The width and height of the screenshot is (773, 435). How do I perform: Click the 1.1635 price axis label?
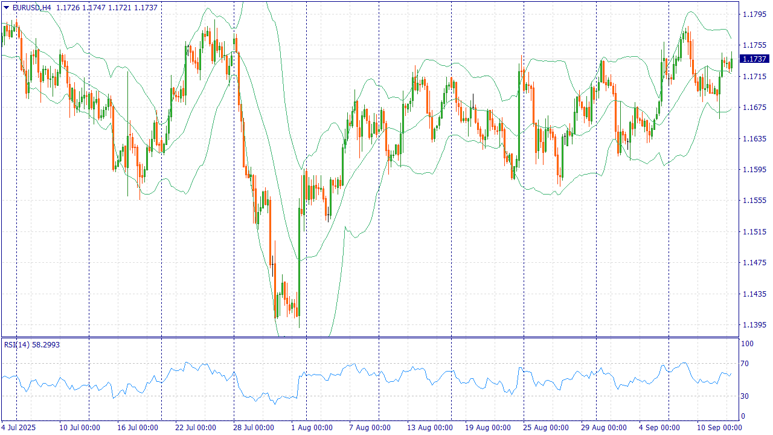tap(754, 138)
